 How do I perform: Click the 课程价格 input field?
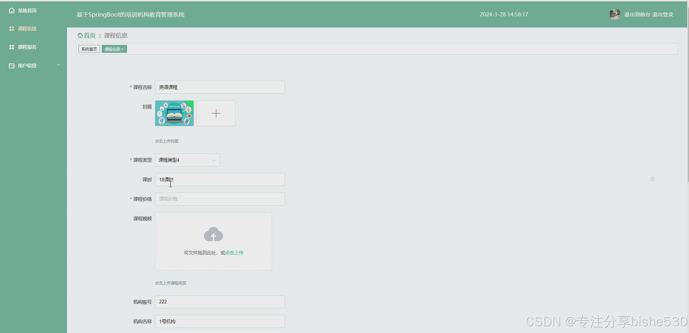(220, 199)
